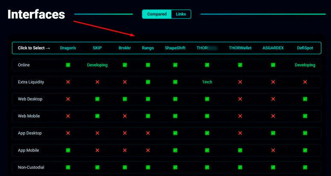The width and height of the screenshot is (331, 176).
Task: Click the Non-Custodial row label
Action: (30, 167)
